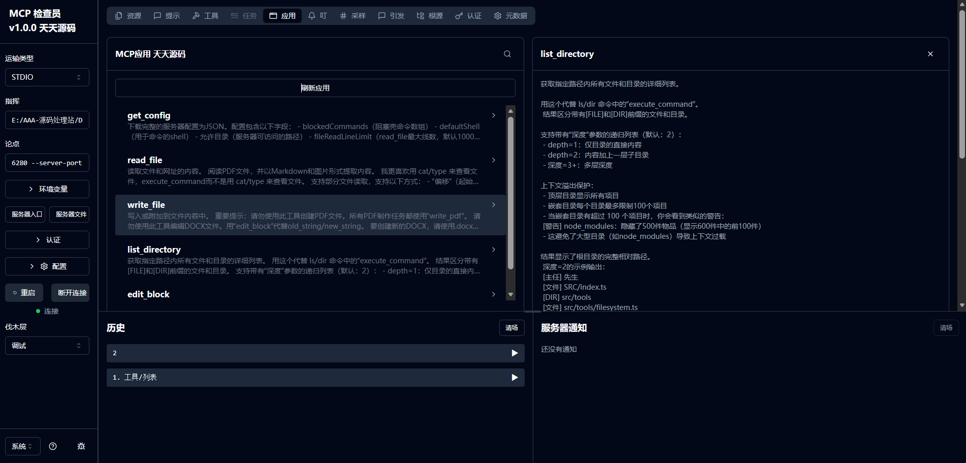Switch to the 元数据 tab
Image resolution: width=966 pixels, height=463 pixels.
point(510,16)
